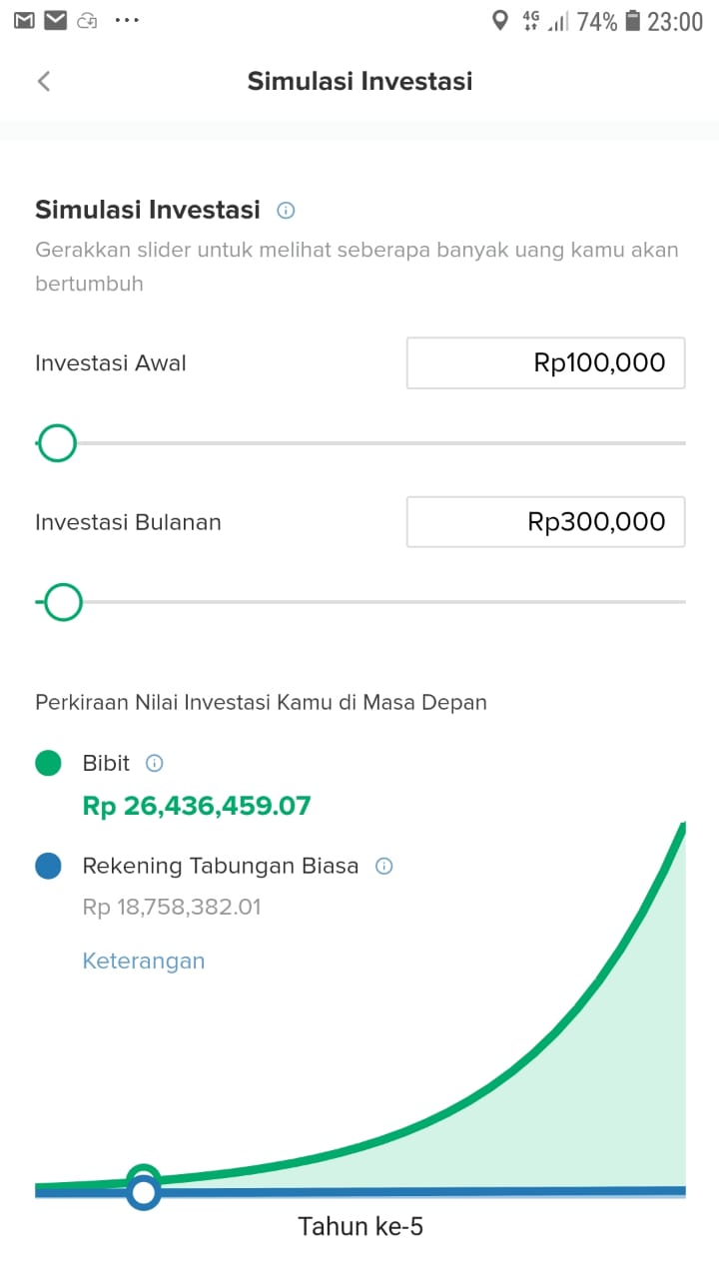
Task: Tap the battery icon in status bar
Action: pyautogui.click(x=632, y=21)
